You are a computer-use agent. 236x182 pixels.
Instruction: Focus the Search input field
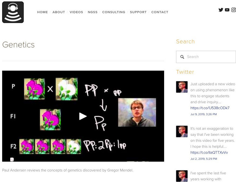click(x=206, y=57)
